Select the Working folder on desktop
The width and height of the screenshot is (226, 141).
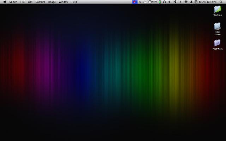pos(218,11)
